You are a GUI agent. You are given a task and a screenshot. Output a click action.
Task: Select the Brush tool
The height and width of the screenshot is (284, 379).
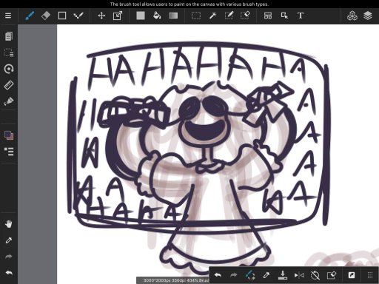tap(30, 16)
